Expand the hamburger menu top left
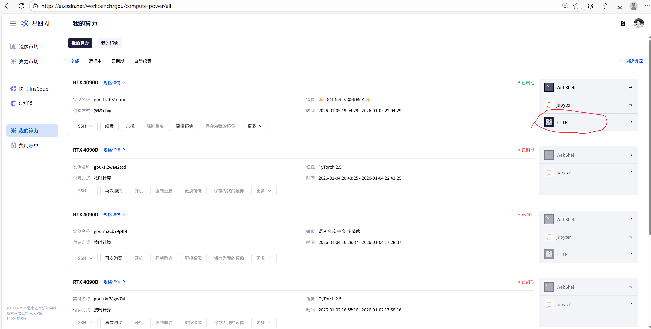Screen dimensions: 651x329 (13, 23)
